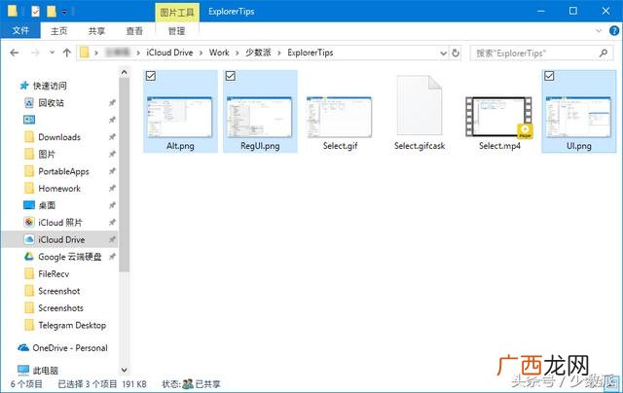The width and height of the screenshot is (623, 393).
Task: Open Telegram Desktop folder in sidebar
Action: [x=72, y=325]
